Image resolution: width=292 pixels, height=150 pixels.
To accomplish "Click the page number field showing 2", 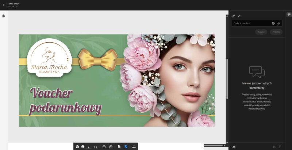I will point(89,147).
